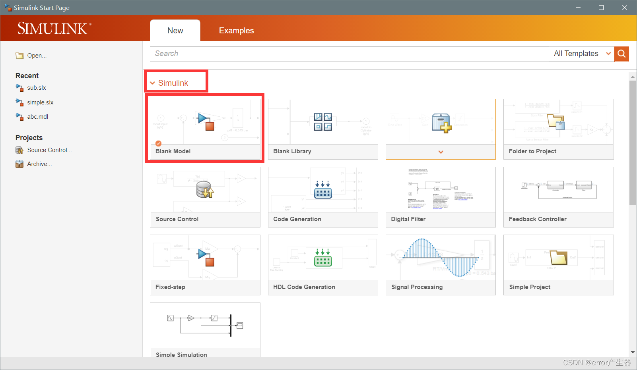Expand the project template dropdown arrow

(441, 152)
